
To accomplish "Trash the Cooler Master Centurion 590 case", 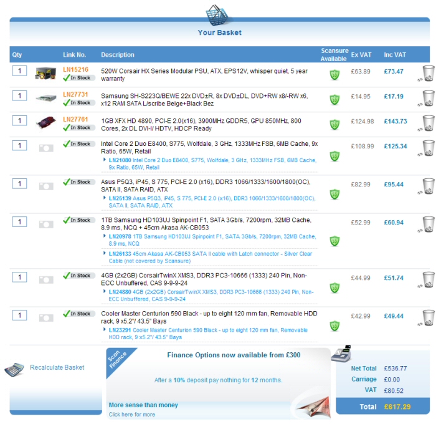I will [x=427, y=318].
